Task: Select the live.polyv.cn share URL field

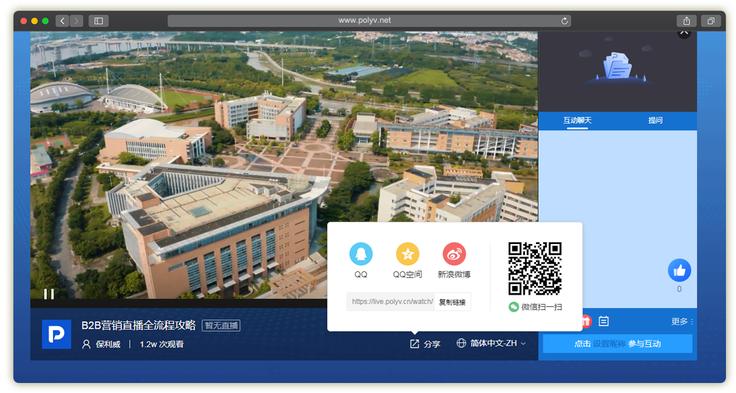Action: pos(391,302)
